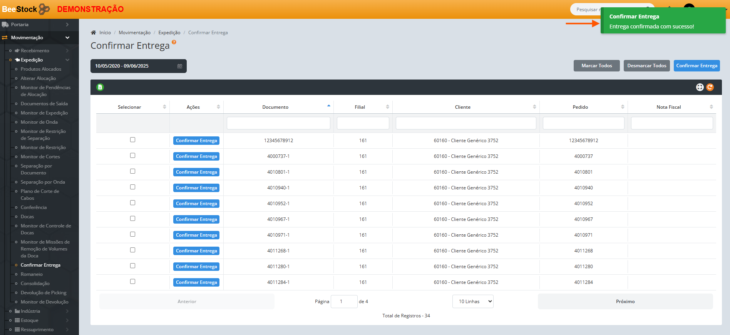
Task: Go to Monitor de Onda menu item
Action: [x=39, y=122]
